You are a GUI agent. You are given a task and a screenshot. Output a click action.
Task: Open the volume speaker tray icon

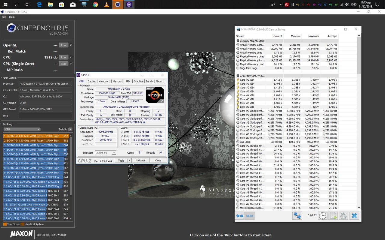tap(347, 4)
